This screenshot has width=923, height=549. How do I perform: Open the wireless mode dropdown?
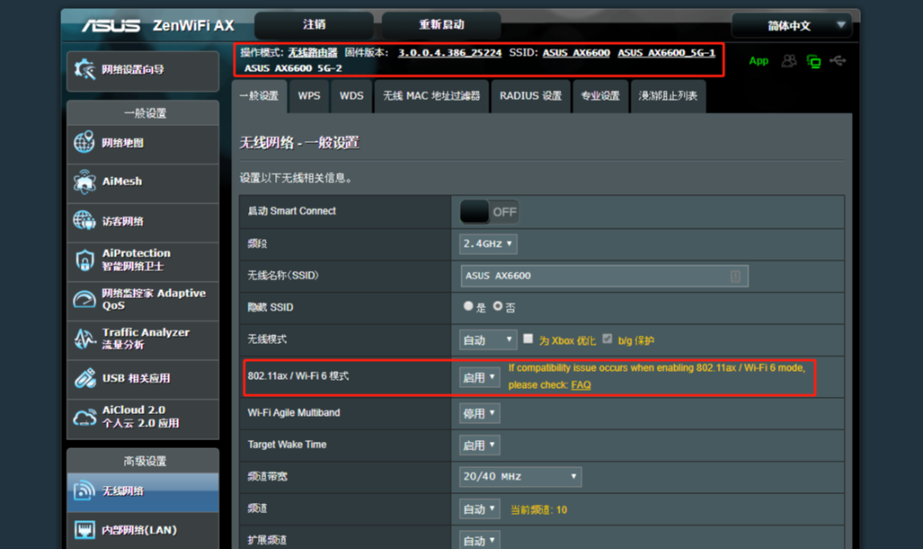pyautogui.click(x=488, y=340)
